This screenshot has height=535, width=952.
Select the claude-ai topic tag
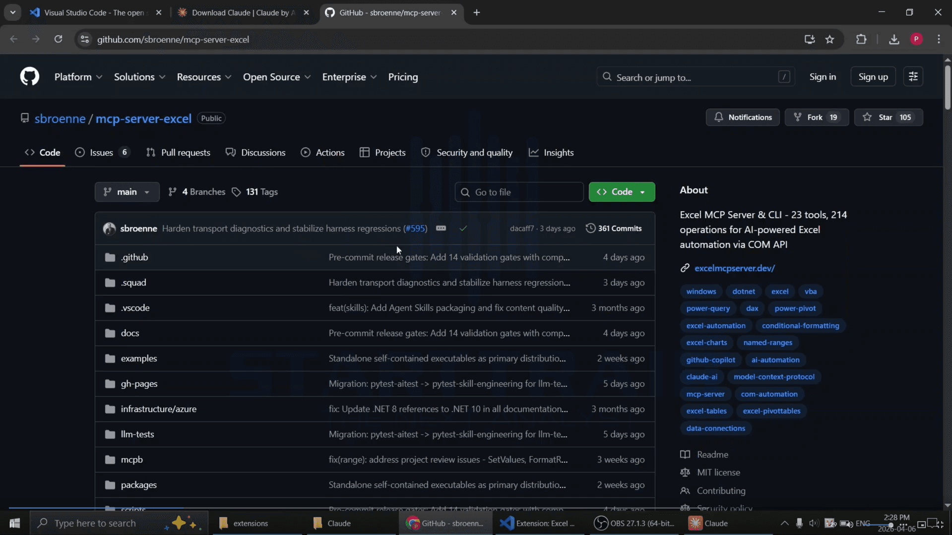tap(701, 377)
